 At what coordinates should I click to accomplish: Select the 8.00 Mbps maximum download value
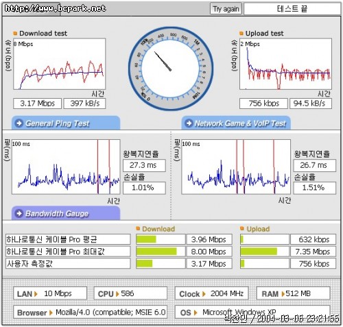209,252
